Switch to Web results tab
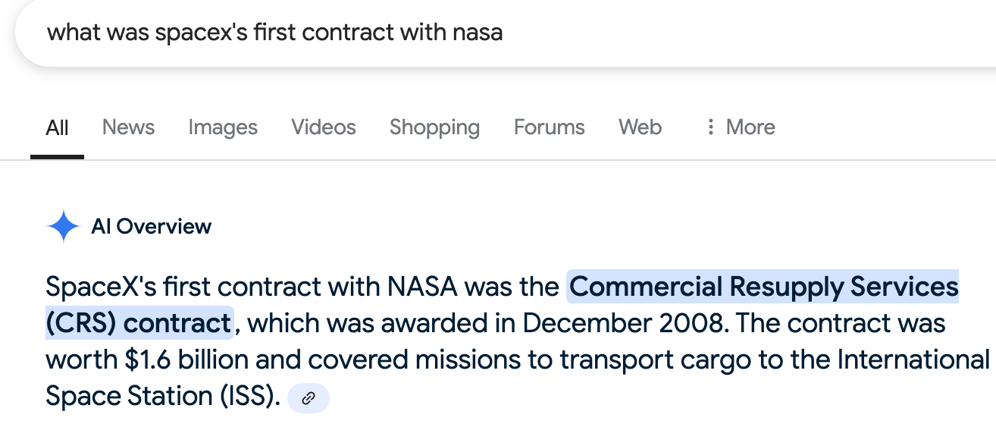 [640, 127]
